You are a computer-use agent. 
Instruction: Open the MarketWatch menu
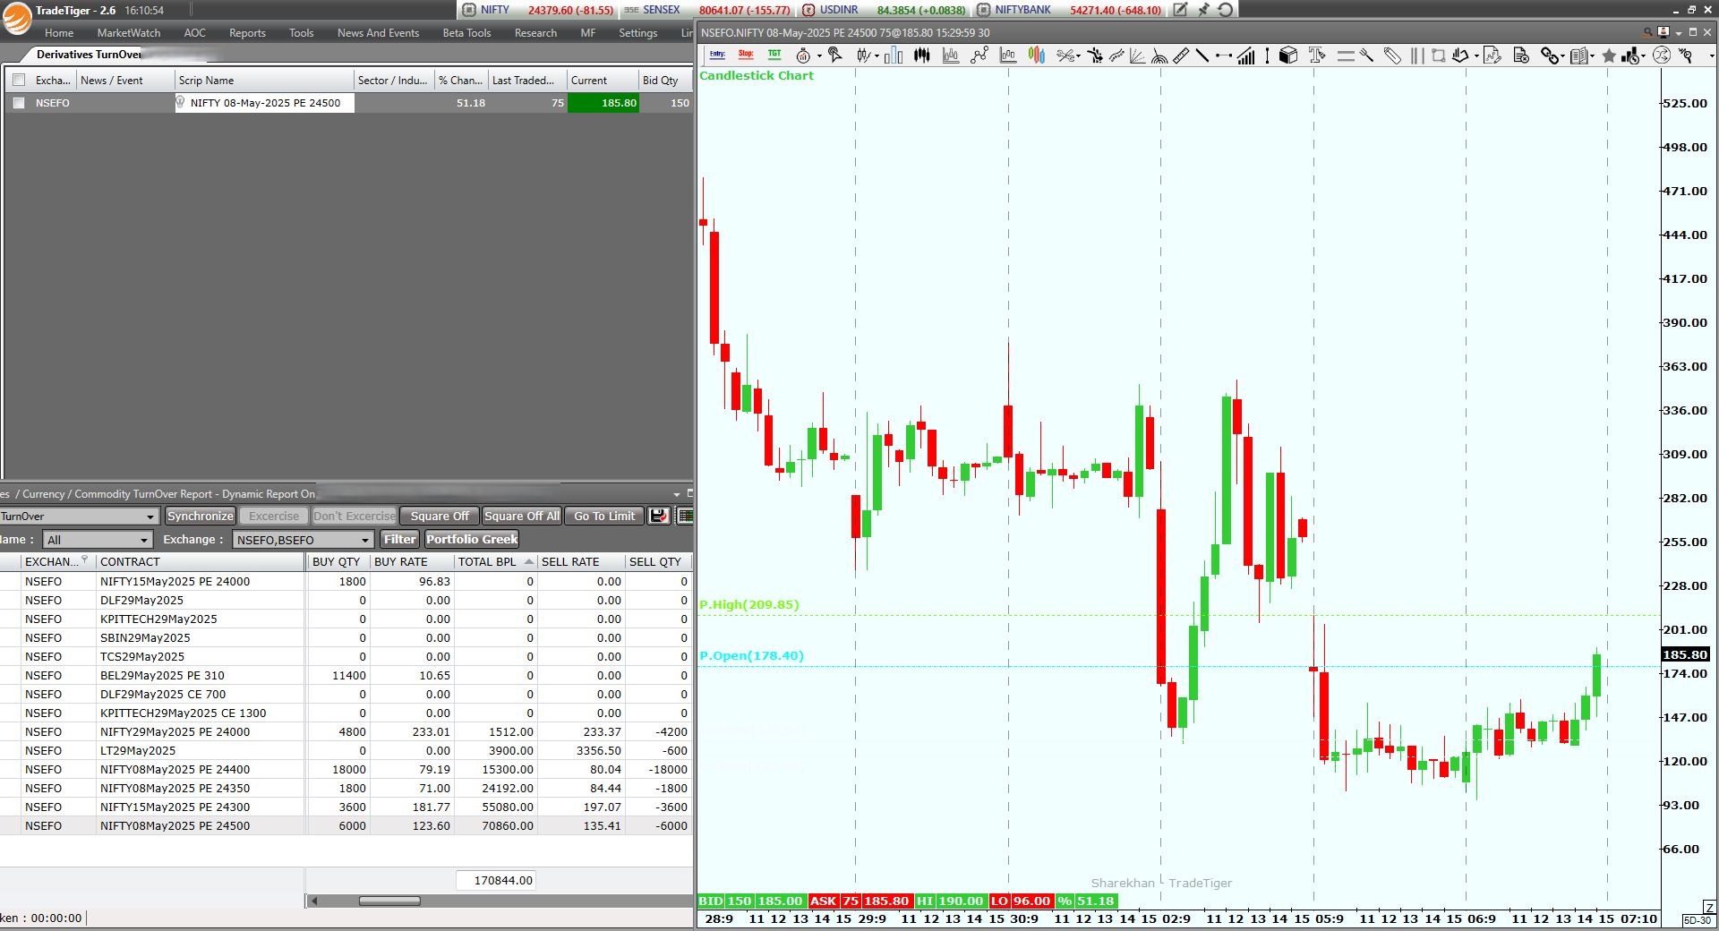[x=129, y=33]
